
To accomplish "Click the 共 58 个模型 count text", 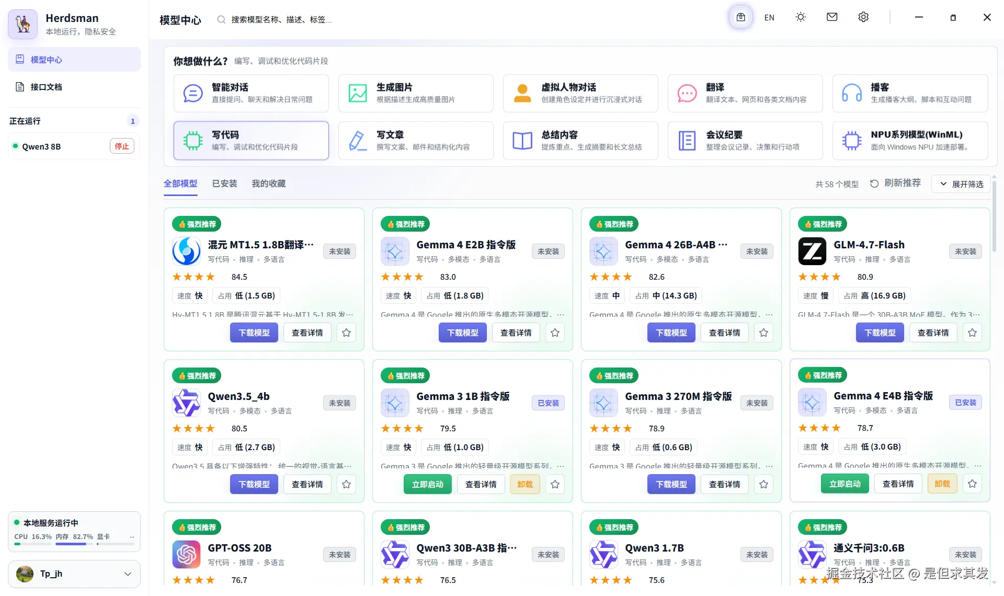I will [837, 184].
